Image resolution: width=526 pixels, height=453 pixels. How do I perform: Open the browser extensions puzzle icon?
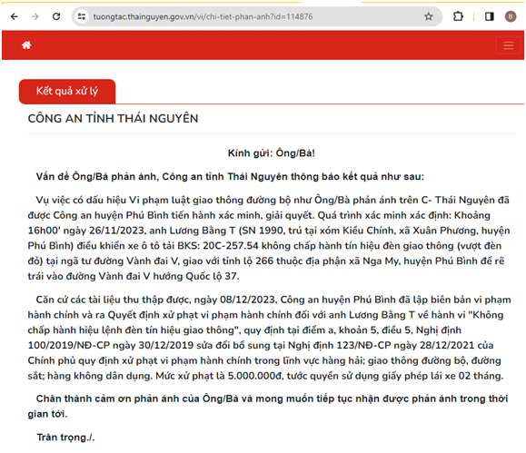tap(458, 16)
